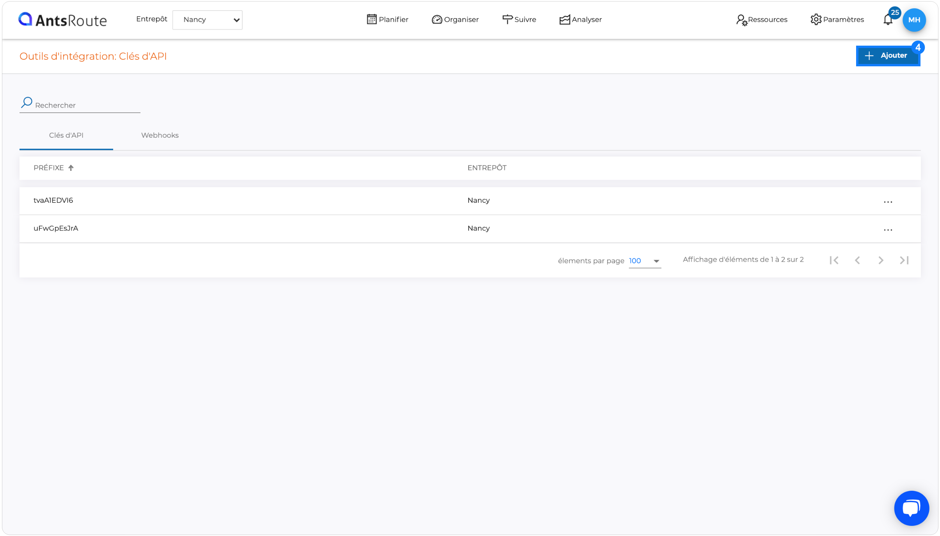
Task: Open the Paramètres menu
Action: coord(837,20)
